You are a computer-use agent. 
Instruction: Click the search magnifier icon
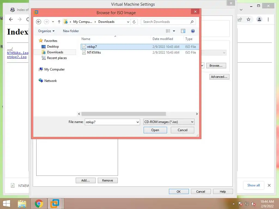pyautogui.click(x=192, y=22)
